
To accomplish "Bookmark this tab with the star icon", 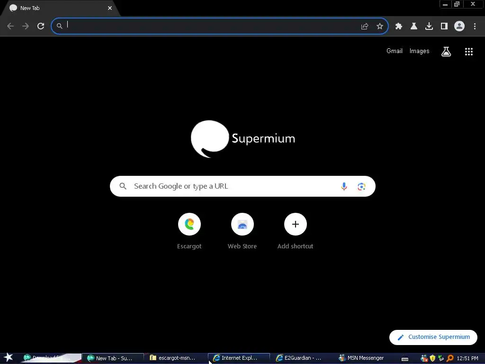I will pos(380,27).
